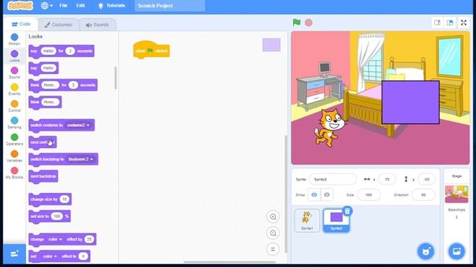This screenshot has width=476, height=267.
Task: Open the Edit menu
Action: pyautogui.click(x=80, y=6)
